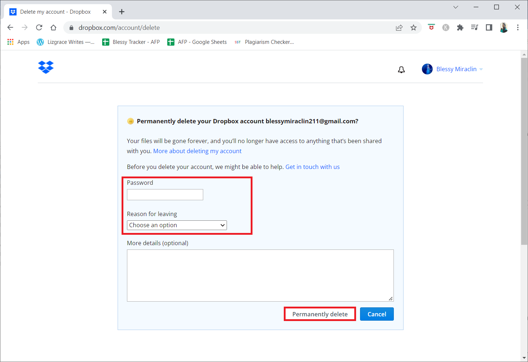View site information lock icon
Screen dimensions: 528x362
71,28
